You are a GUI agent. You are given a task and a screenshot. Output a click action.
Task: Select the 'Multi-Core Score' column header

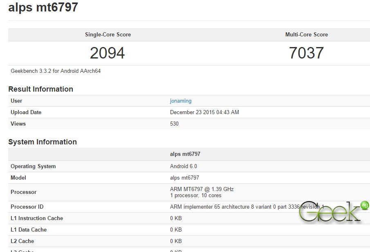307,34
